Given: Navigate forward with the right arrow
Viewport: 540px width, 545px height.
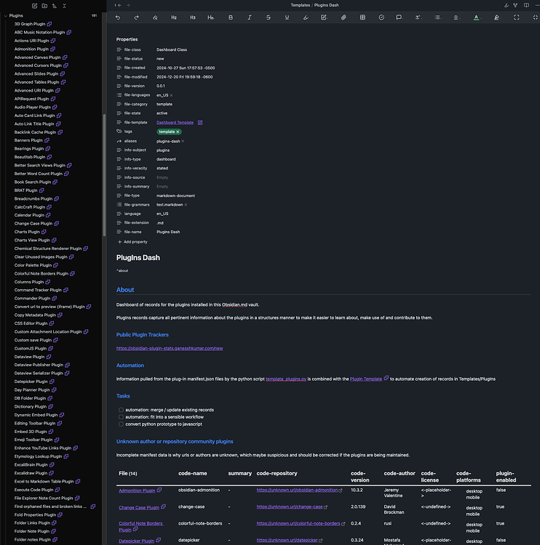Looking at the screenshot, I should point(128,5).
